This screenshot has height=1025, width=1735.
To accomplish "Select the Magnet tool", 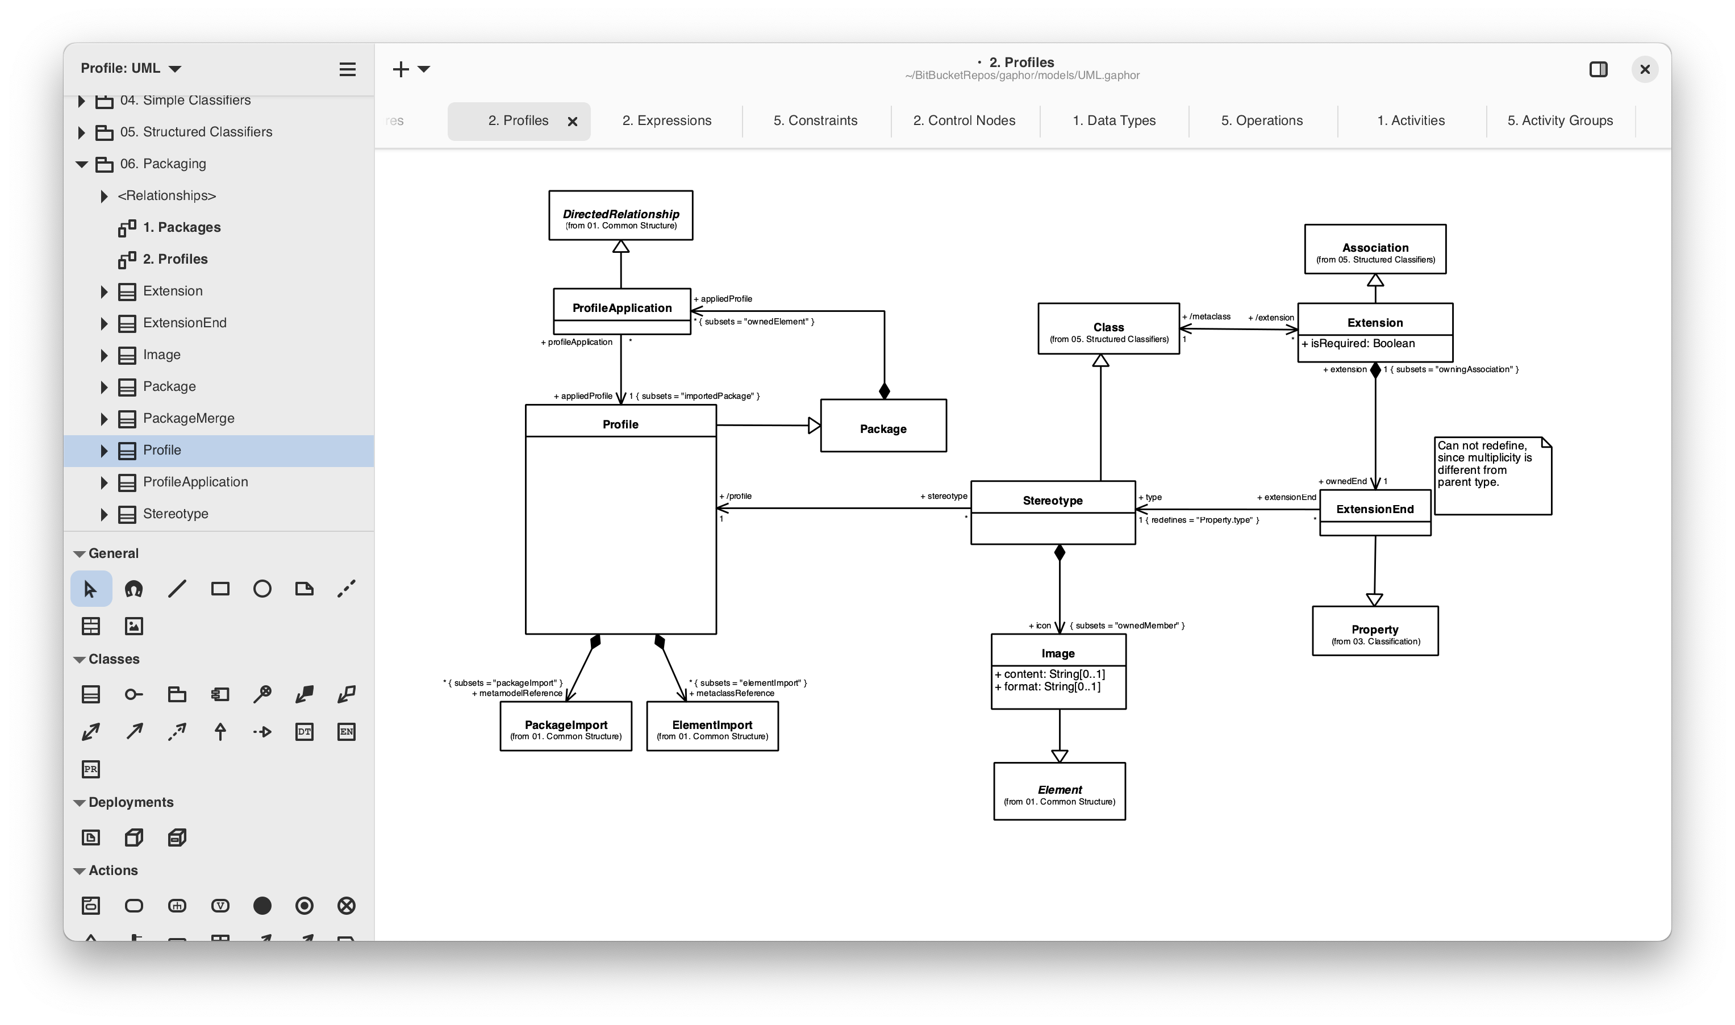I will (x=134, y=589).
